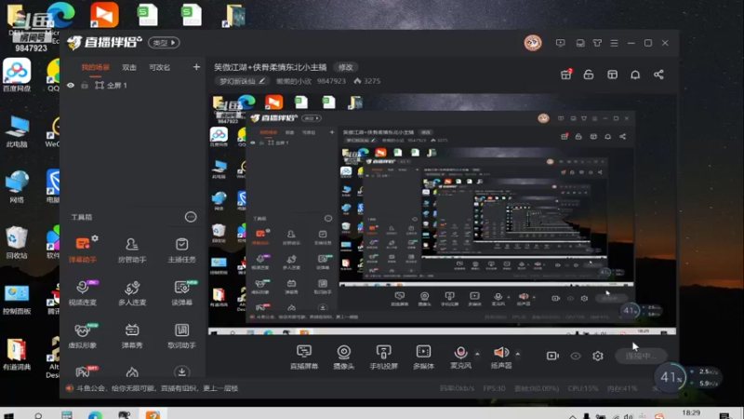The image size is (744, 419).
Task: Expand the 类型 type dropdown
Action: pos(165,43)
